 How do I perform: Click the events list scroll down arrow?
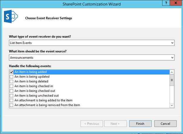pyautogui.click(x=172, y=105)
